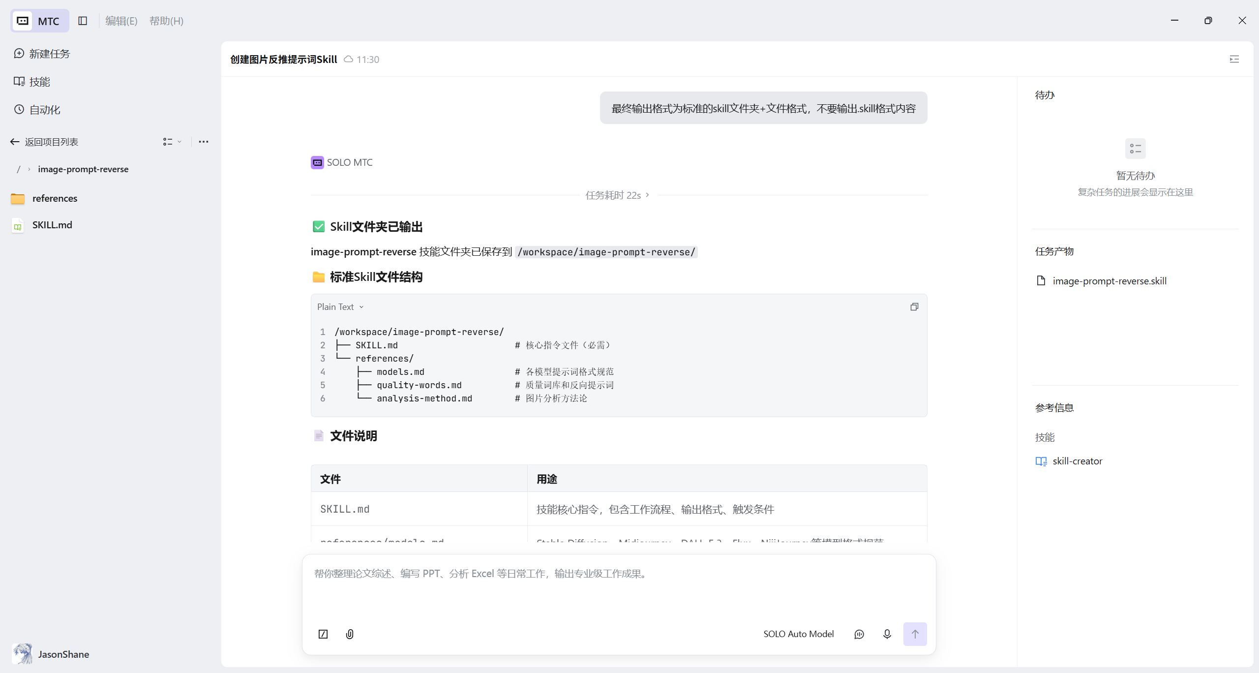Open the JasonShane user profile
This screenshot has width=1259, height=673.
(51, 654)
